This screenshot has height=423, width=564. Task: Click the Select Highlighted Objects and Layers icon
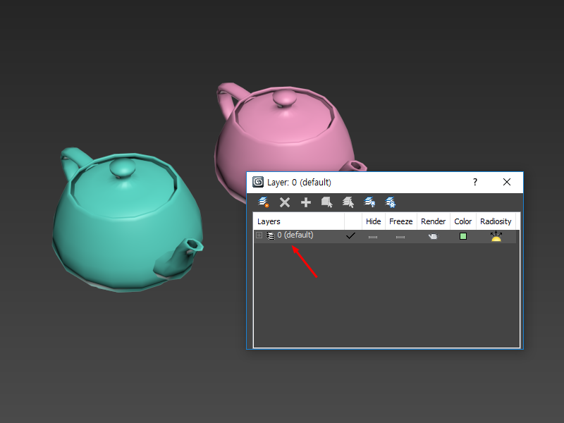(327, 202)
